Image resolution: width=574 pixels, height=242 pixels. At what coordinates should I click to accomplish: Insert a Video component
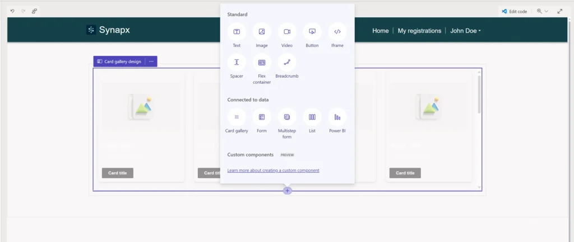(x=287, y=31)
